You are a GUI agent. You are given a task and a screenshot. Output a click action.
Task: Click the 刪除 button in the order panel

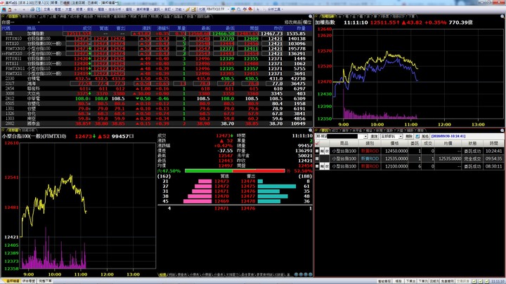coord(409,137)
